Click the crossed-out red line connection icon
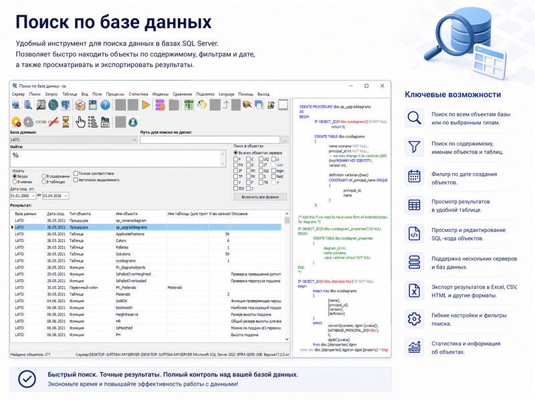Viewport: 535px width, 401px height. (53, 122)
